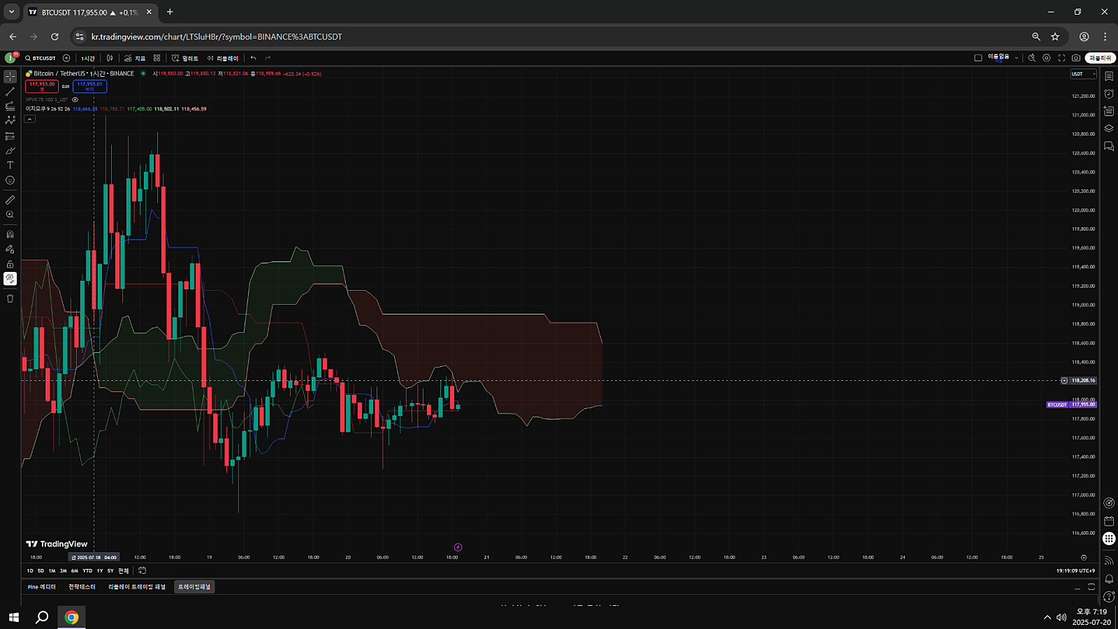Open the Pine 에디터 tab

pos(41,587)
